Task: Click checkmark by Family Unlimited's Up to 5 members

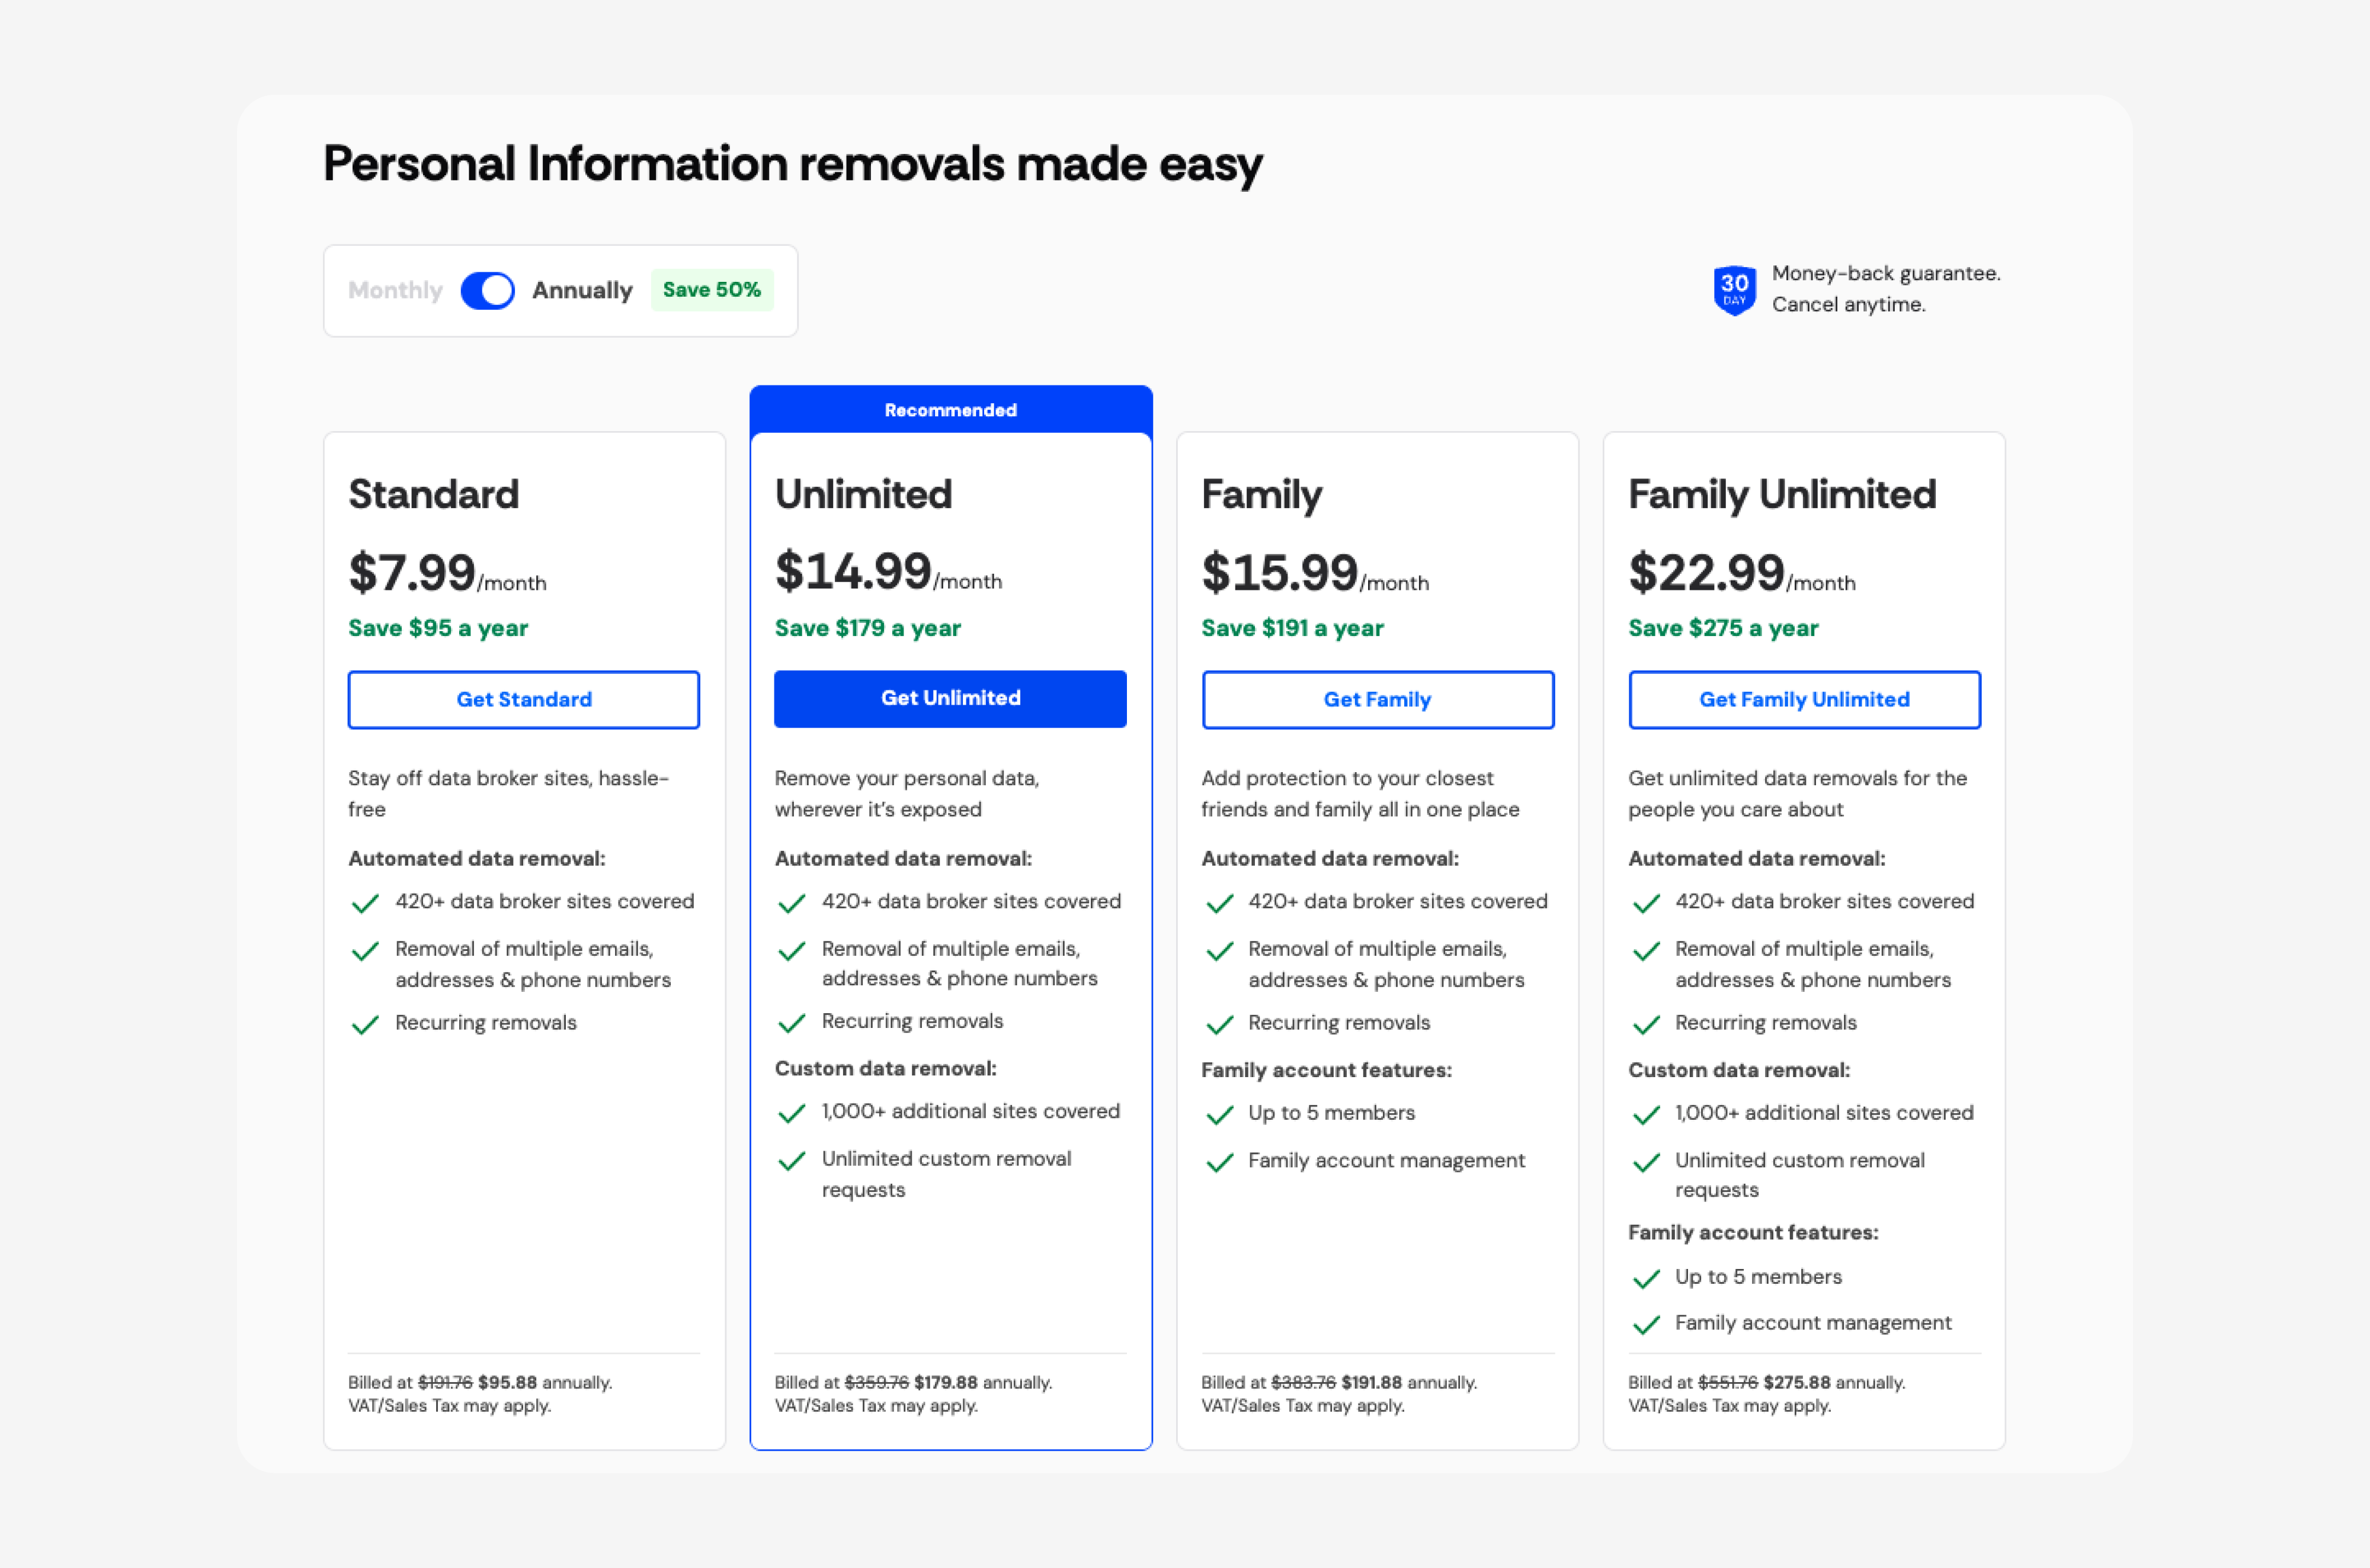Action: (1646, 1279)
